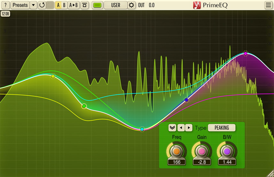Click the question mark help button
The width and height of the screenshot is (274, 177).
pyautogui.click(x=5, y=5)
